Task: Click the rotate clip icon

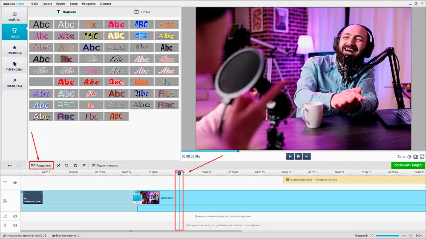Action: [x=75, y=166]
